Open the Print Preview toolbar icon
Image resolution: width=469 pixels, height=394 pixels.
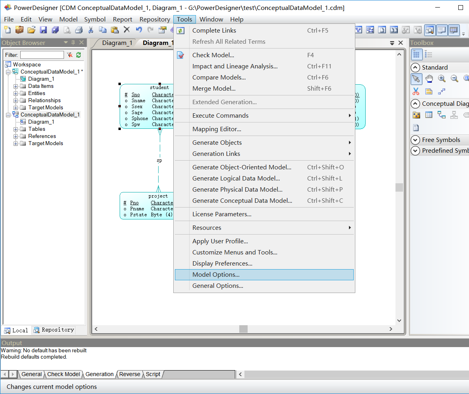(67, 30)
